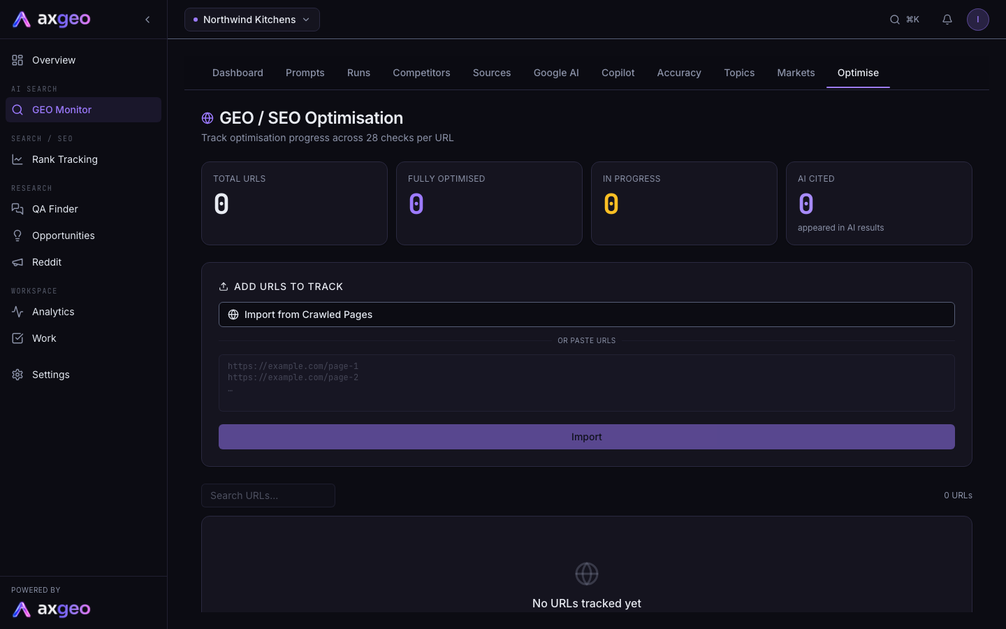Image resolution: width=1006 pixels, height=629 pixels.
Task: Click the axgeo logo in the header
Action: [x=52, y=20]
